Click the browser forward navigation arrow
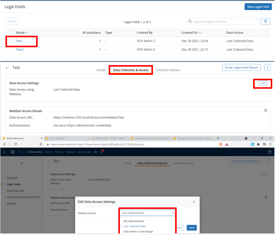Screen dimensions: 275x235 point(10,144)
